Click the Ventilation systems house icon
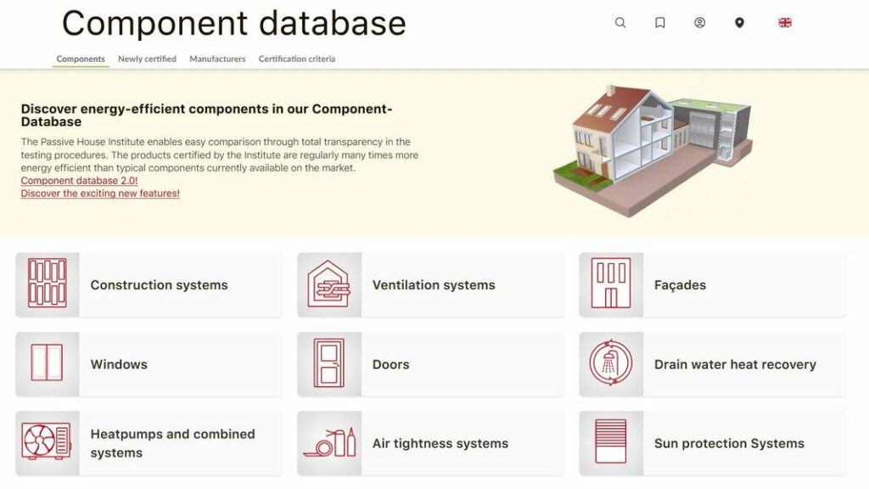This screenshot has width=869, height=489. (x=329, y=284)
